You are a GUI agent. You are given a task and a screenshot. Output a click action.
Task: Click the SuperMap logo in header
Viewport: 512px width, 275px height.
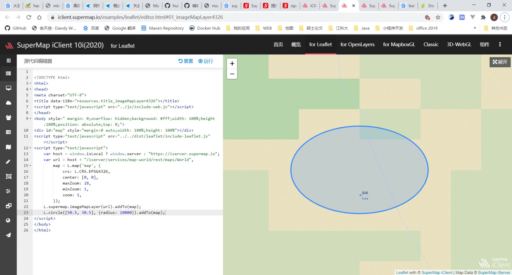pyautogui.click(x=9, y=45)
